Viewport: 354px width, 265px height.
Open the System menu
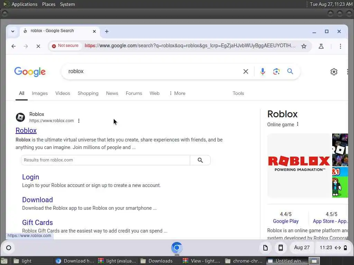(67, 4)
